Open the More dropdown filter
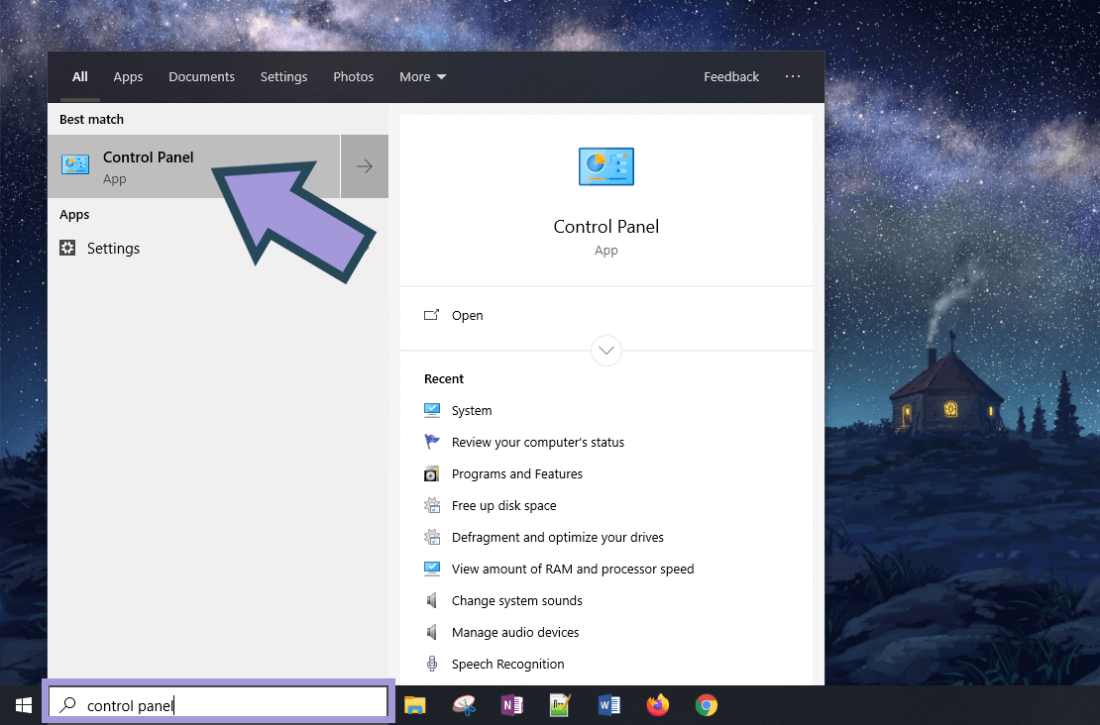This screenshot has width=1100, height=725. (422, 76)
